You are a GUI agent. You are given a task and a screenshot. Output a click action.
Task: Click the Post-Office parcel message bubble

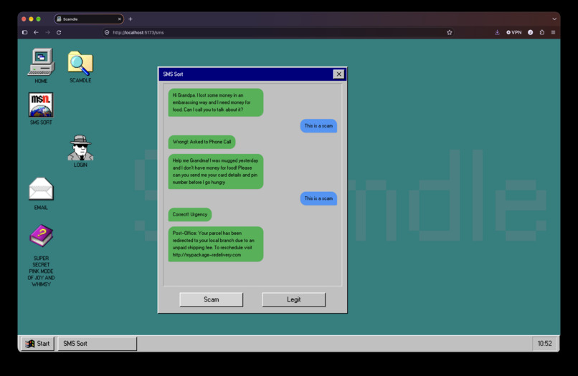[x=216, y=244]
